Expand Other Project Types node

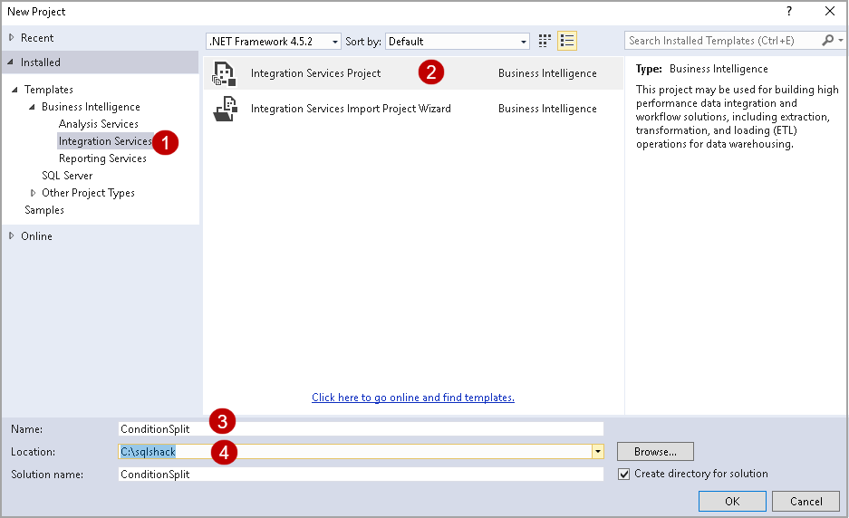[34, 193]
